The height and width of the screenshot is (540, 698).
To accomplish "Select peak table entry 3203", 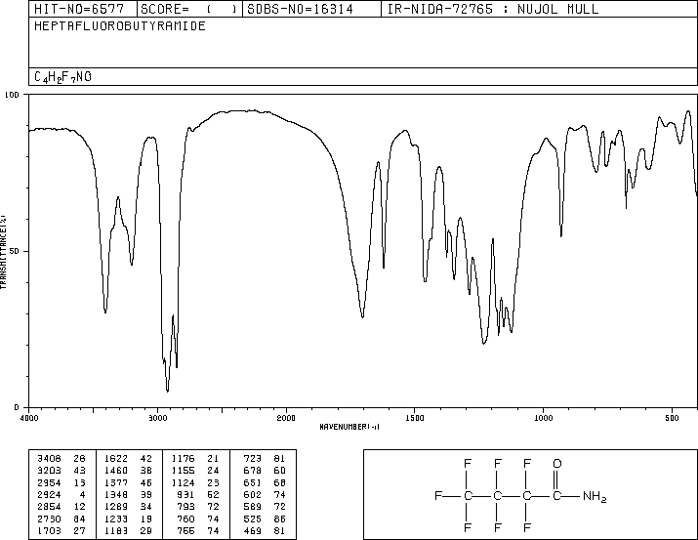I will (x=49, y=471).
